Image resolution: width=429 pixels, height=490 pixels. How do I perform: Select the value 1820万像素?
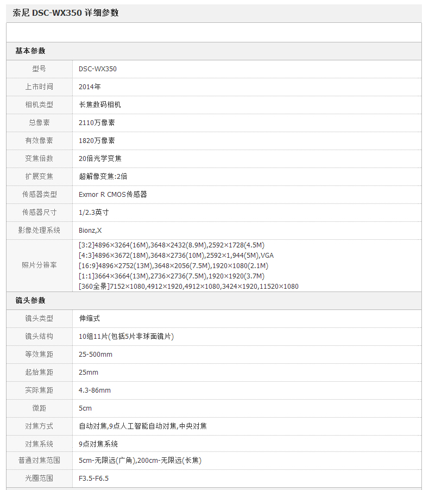click(97, 141)
